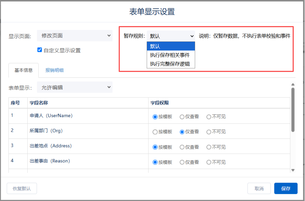Set 申请人 field to 仅查看

182,117
